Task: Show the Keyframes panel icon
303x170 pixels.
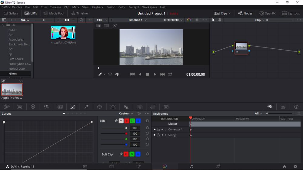Action: coord(270,107)
